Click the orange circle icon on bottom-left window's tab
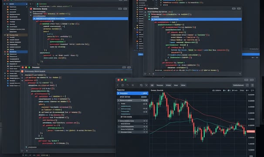The image size is (264, 157). (x=22, y=72)
